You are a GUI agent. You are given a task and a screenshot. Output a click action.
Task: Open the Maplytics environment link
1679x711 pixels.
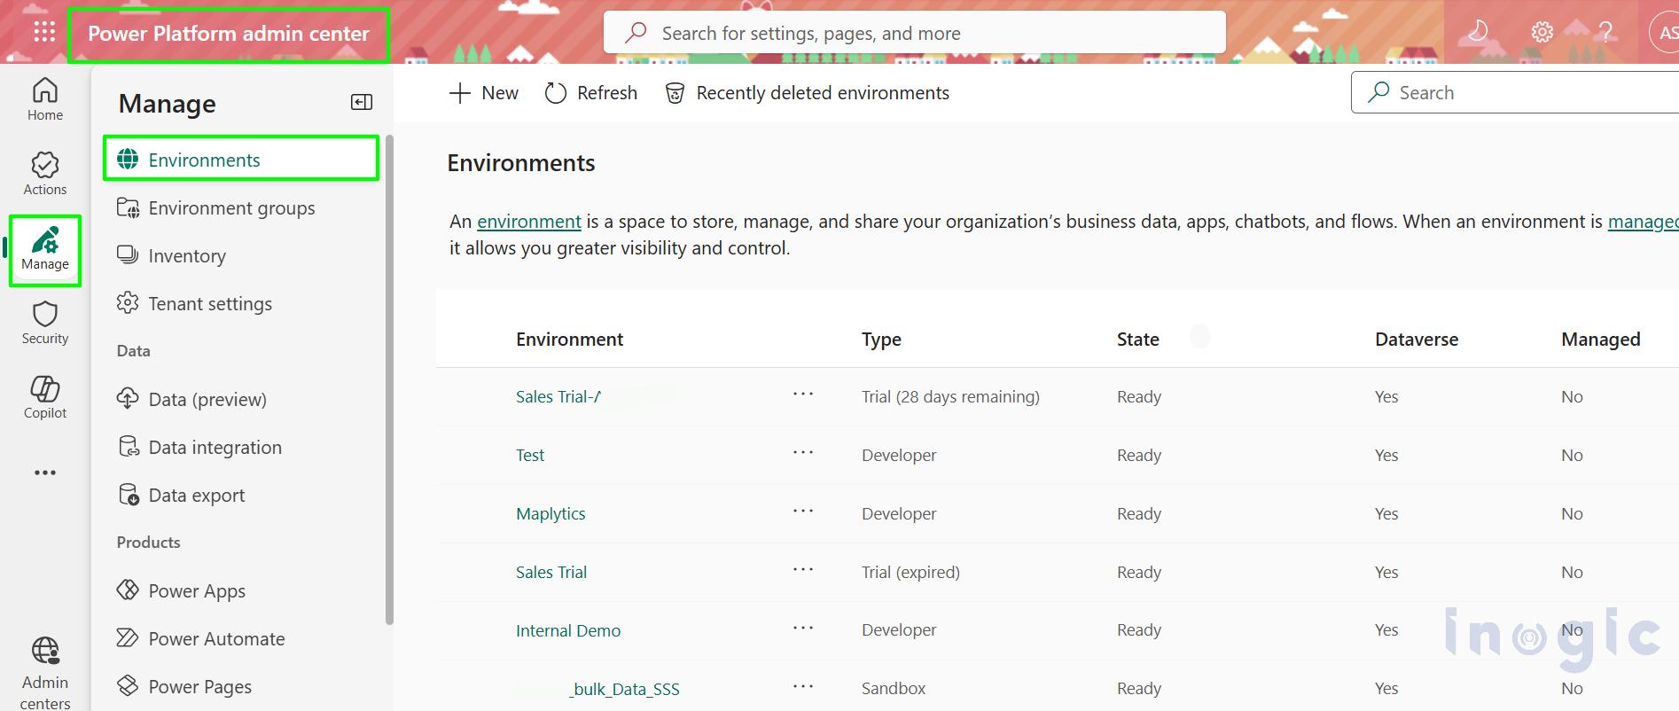[x=551, y=513]
